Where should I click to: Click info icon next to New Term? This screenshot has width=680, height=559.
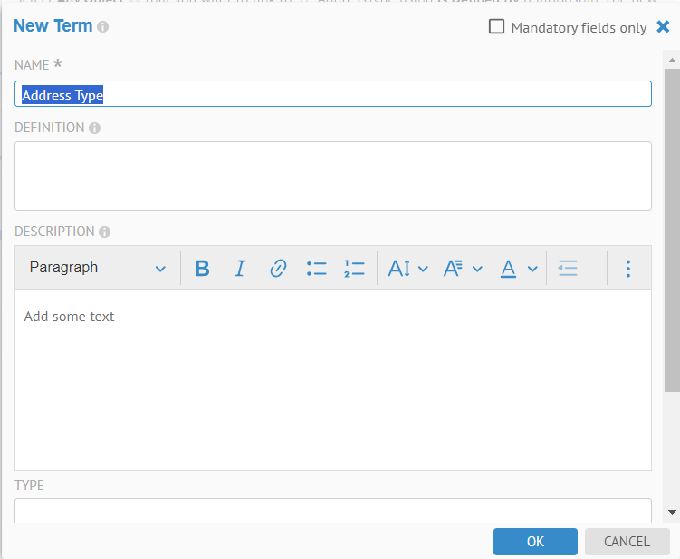(103, 27)
